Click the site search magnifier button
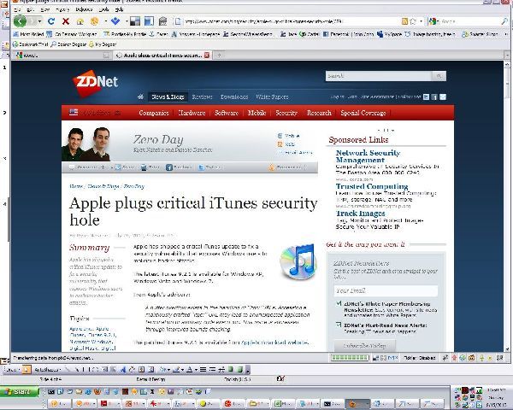This screenshot has height=410, width=513. [x=439, y=76]
